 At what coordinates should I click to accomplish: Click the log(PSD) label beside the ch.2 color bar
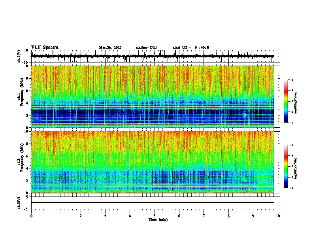click(296, 168)
